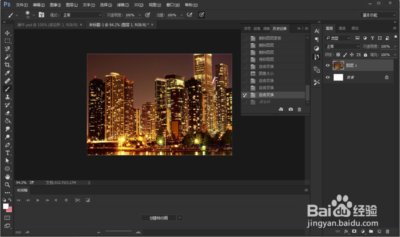The image size is (400, 237).
Task: Delete layer trash icon in Layers panel
Action: [388, 231]
